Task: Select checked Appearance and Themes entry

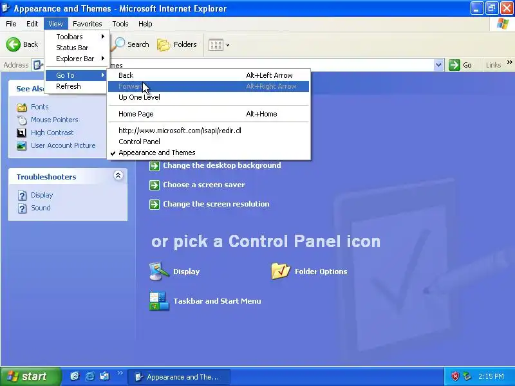Action: 209,152
